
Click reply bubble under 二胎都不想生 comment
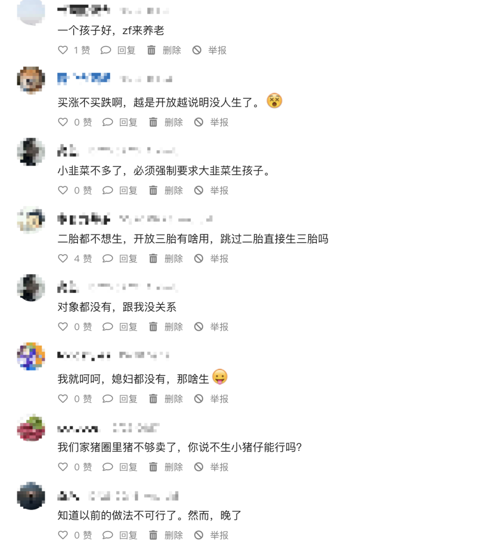tap(107, 258)
